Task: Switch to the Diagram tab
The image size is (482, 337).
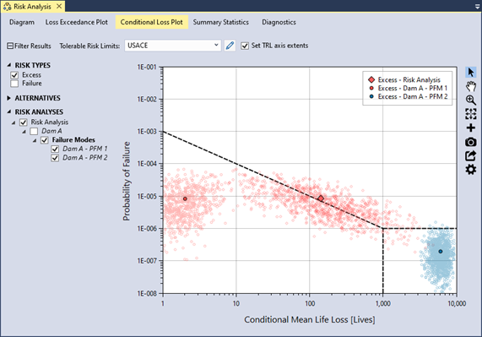Action: 22,22
